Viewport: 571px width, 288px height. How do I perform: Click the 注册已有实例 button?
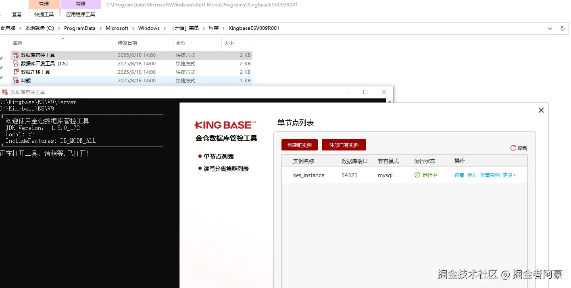pyautogui.click(x=344, y=145)
